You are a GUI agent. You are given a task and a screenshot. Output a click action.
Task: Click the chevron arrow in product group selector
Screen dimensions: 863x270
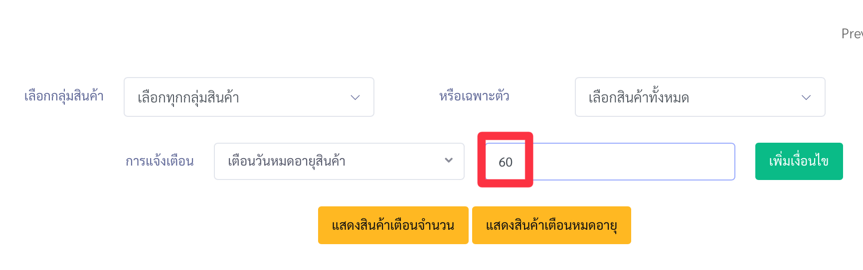pos(355,97)
